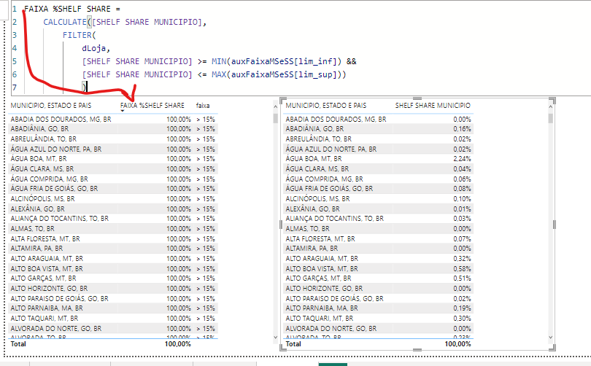Click ALTAMIRA, PA, BR in the faixa table

pos(36,249)
